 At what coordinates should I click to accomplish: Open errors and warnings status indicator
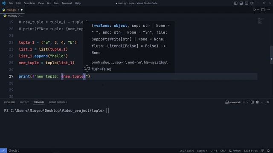[14, 150]
